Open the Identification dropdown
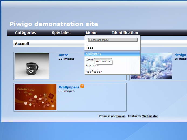This screenshot has height=140, width=187. tap(125, 33)
